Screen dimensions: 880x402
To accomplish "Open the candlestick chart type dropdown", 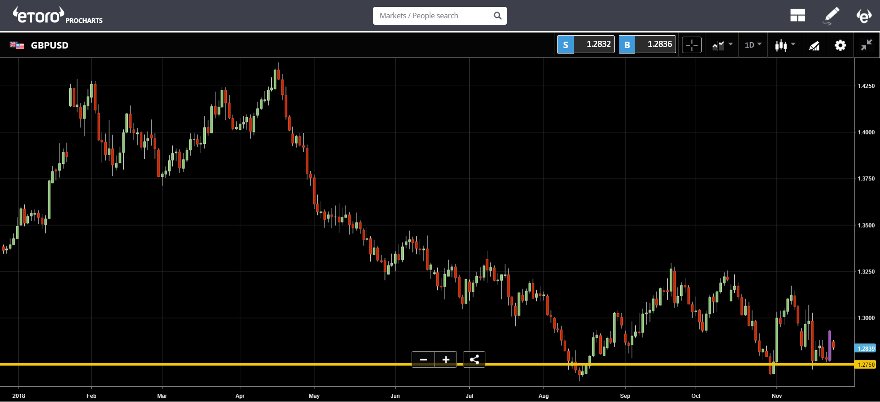I will 785,45.
